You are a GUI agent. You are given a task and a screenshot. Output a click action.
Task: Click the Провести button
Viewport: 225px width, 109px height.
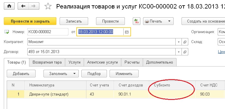pos(110,21)
